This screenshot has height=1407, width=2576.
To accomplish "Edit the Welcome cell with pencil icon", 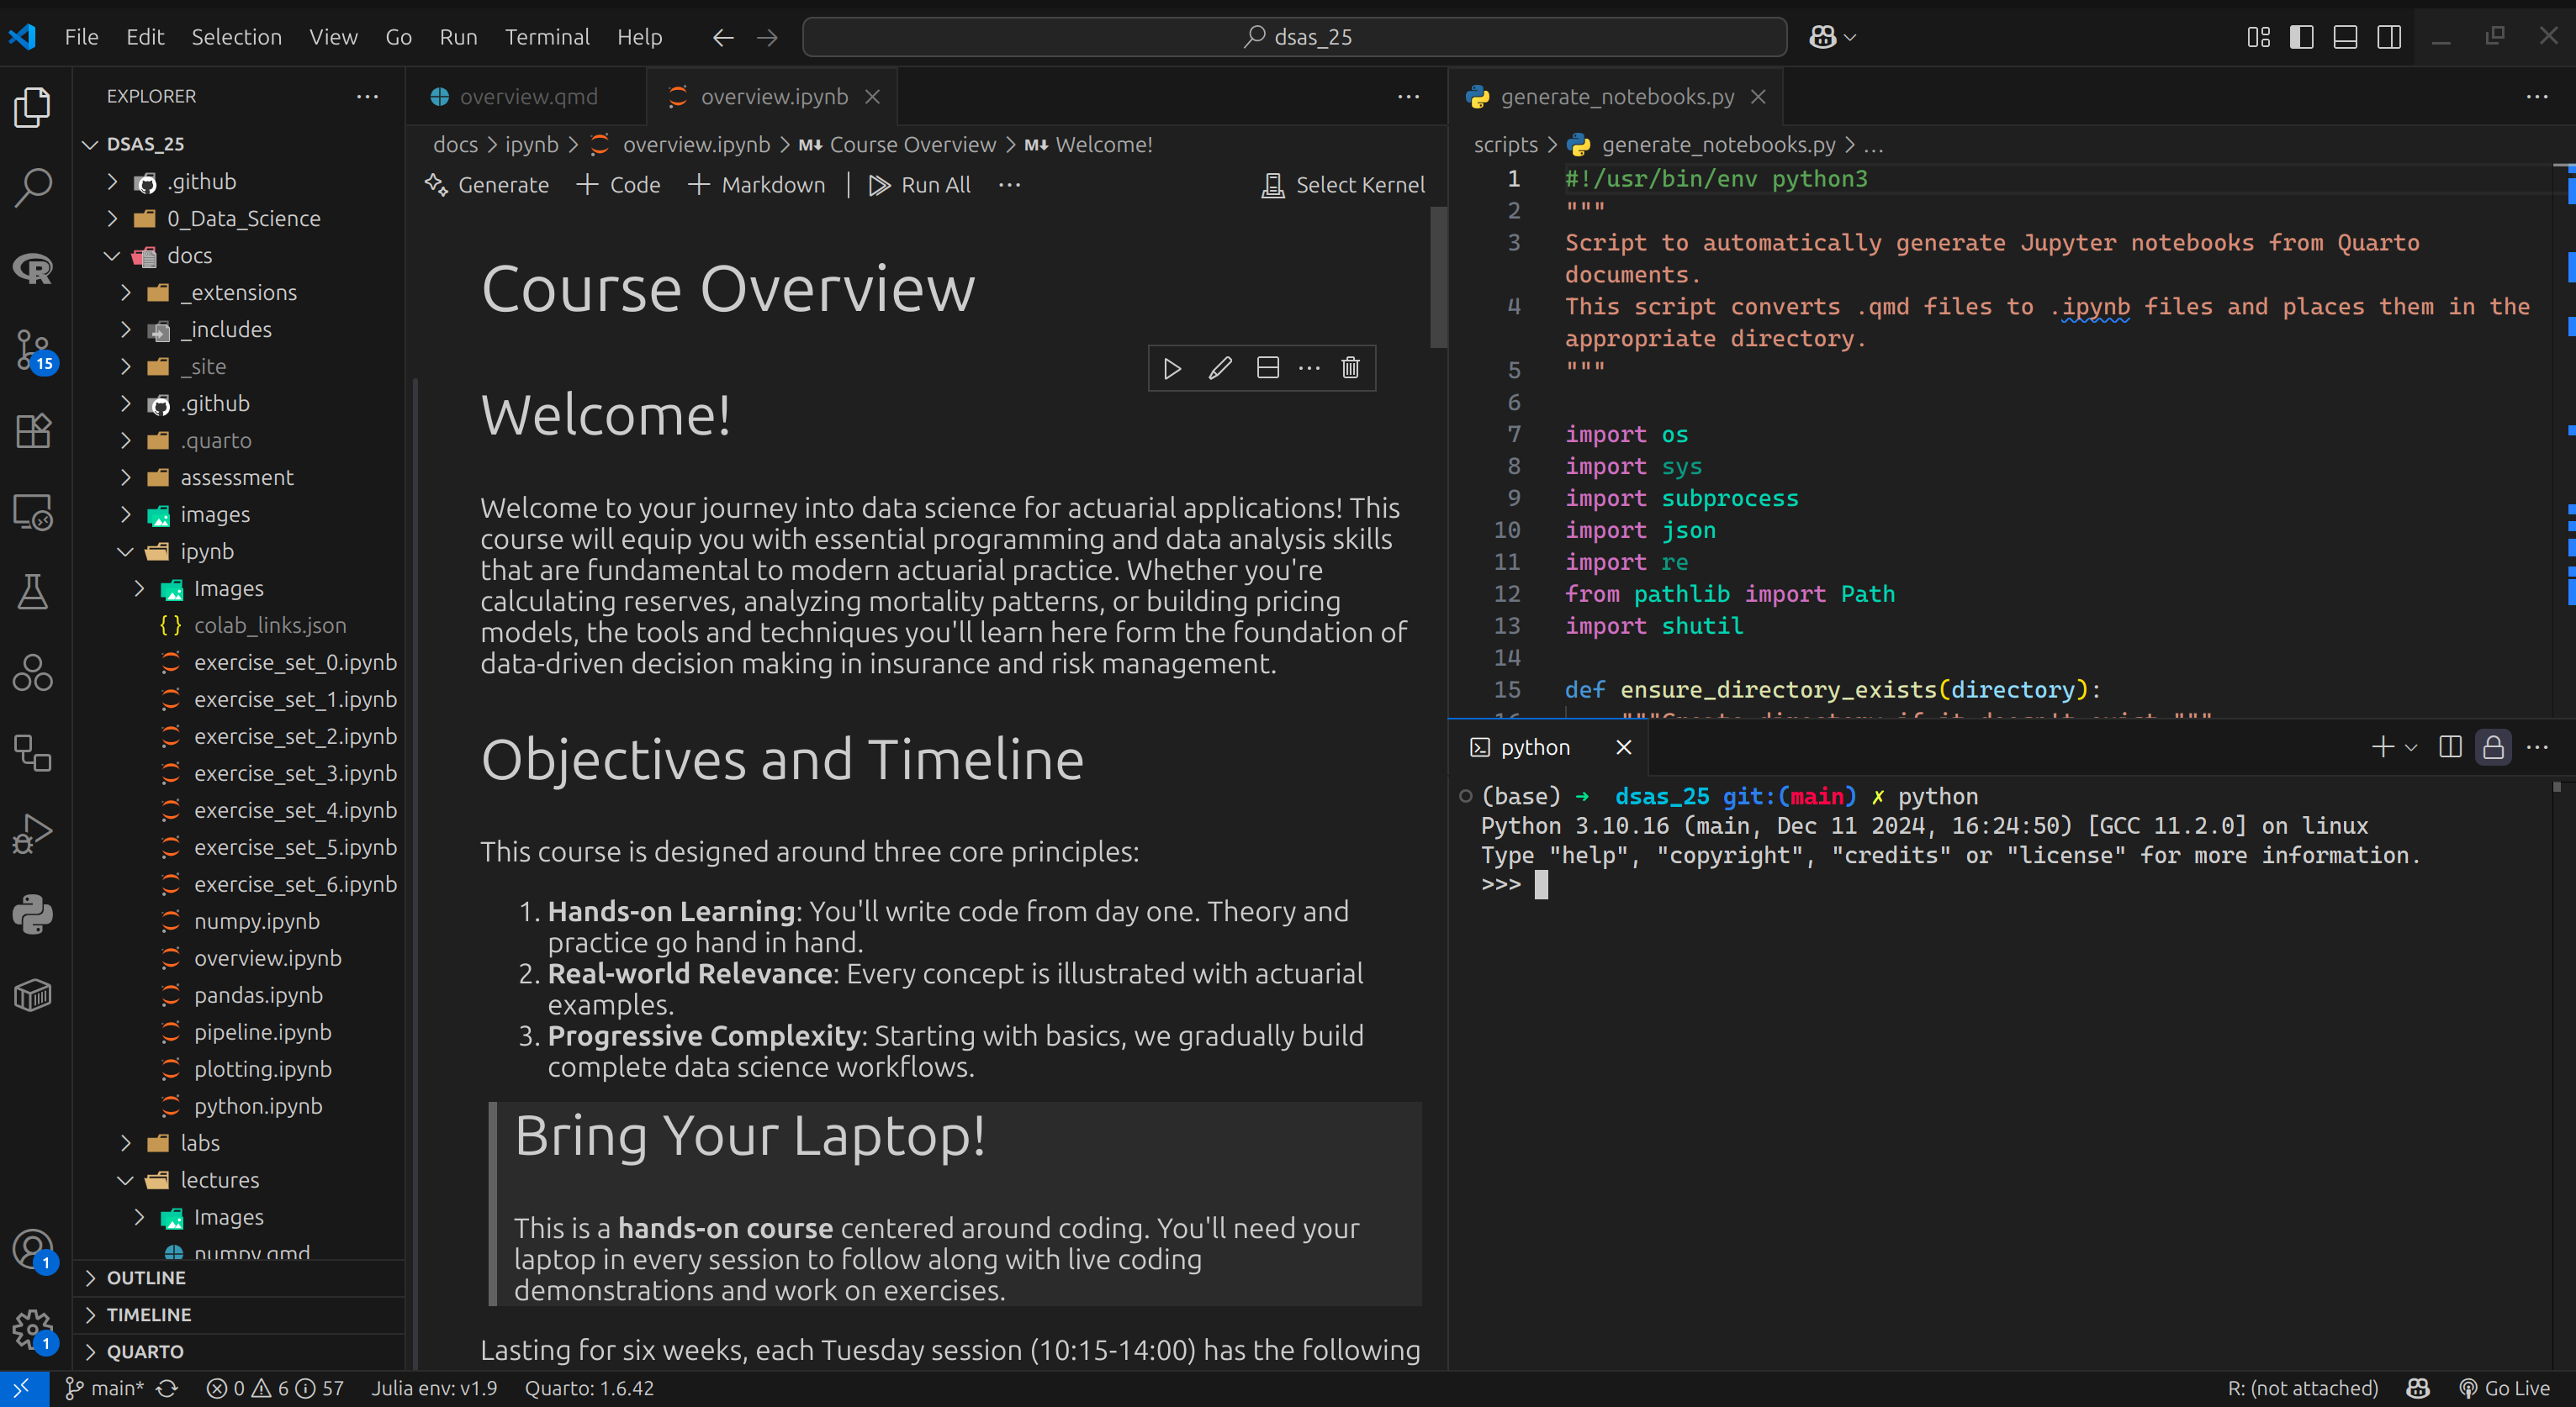I will [x=1219, y=368].
